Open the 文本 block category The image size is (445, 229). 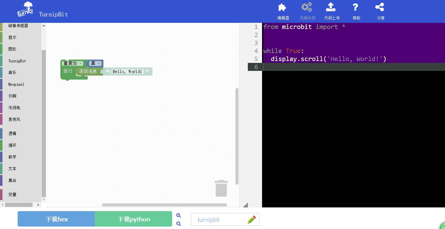click(20, 169)
